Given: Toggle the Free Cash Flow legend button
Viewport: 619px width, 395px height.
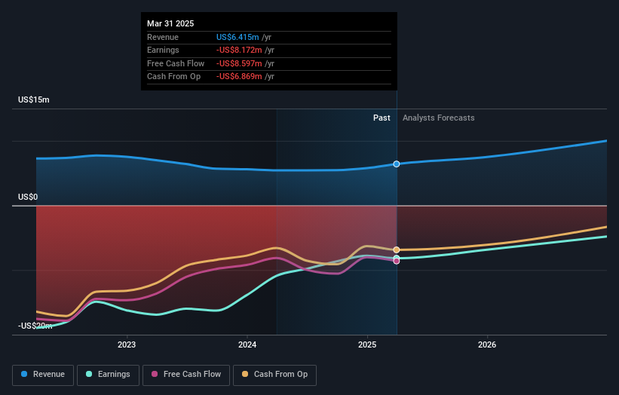Looking at the screenshot, I should (186, 375).
